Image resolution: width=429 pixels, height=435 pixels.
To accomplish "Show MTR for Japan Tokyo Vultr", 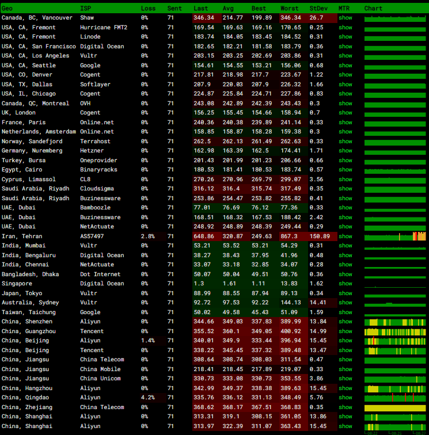I will click(345, 293).
